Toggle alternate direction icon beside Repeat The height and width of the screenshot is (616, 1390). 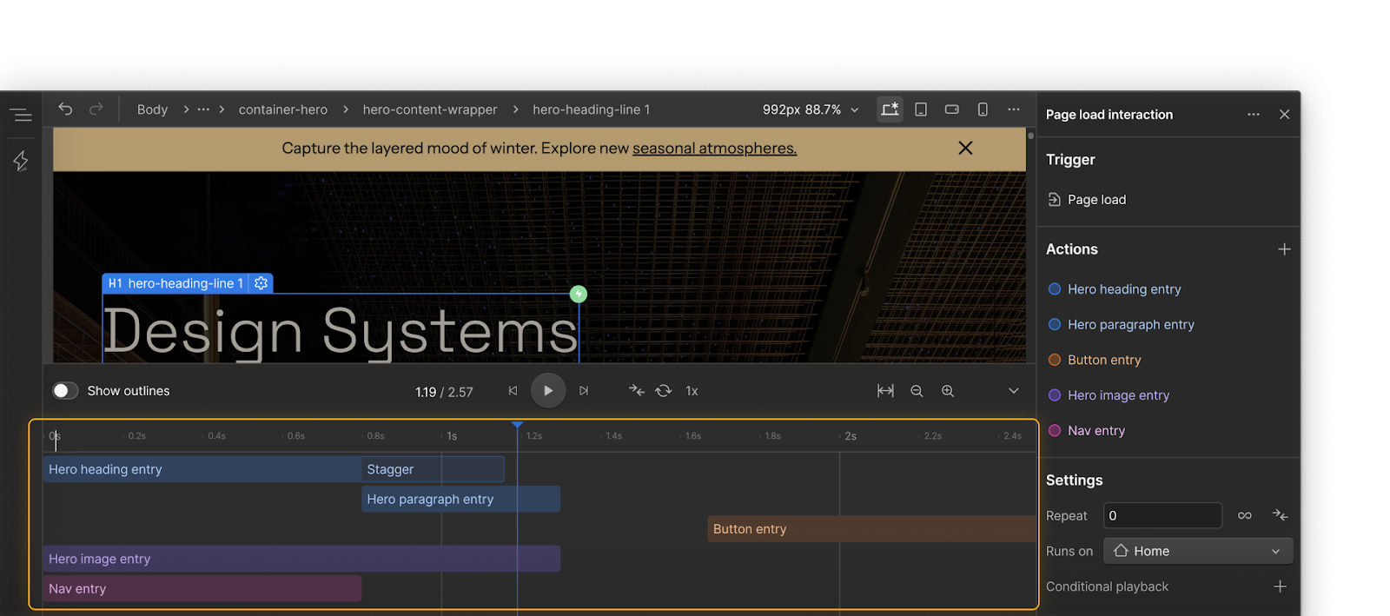(x=1281, y=515)
